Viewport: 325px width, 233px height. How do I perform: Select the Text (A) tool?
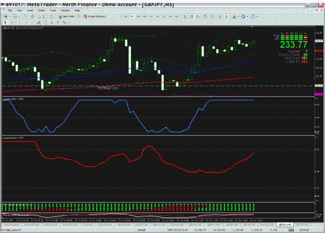(51, 22)
